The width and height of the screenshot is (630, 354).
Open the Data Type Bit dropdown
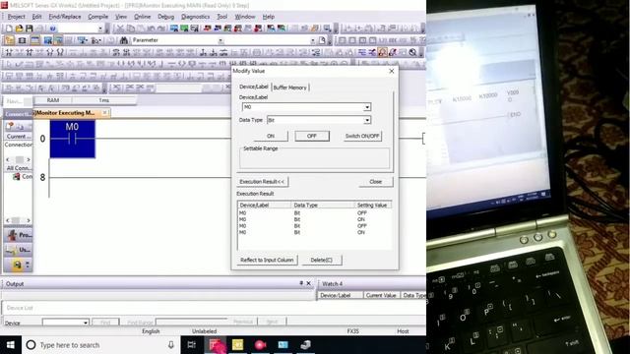(367, 120)
